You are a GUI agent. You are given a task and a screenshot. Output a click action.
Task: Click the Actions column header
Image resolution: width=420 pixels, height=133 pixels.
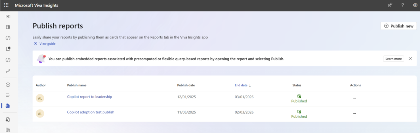coord(355,85)
